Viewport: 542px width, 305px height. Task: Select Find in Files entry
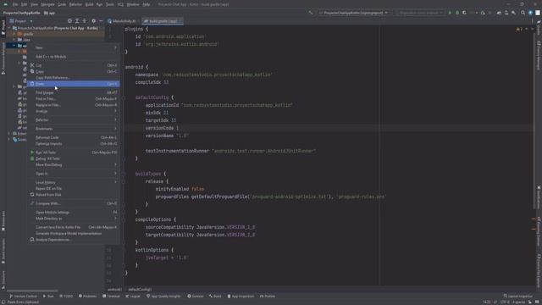(74, 99)
